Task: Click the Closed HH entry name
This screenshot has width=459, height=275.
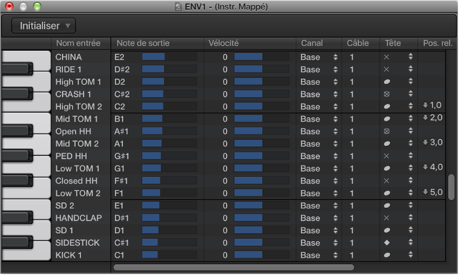Action: point(76,181)
